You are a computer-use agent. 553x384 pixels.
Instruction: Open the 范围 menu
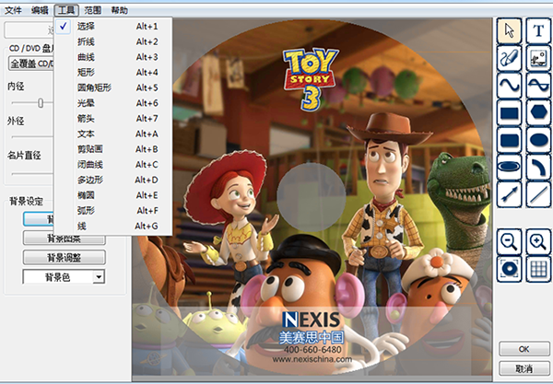(x=93, y=10)
